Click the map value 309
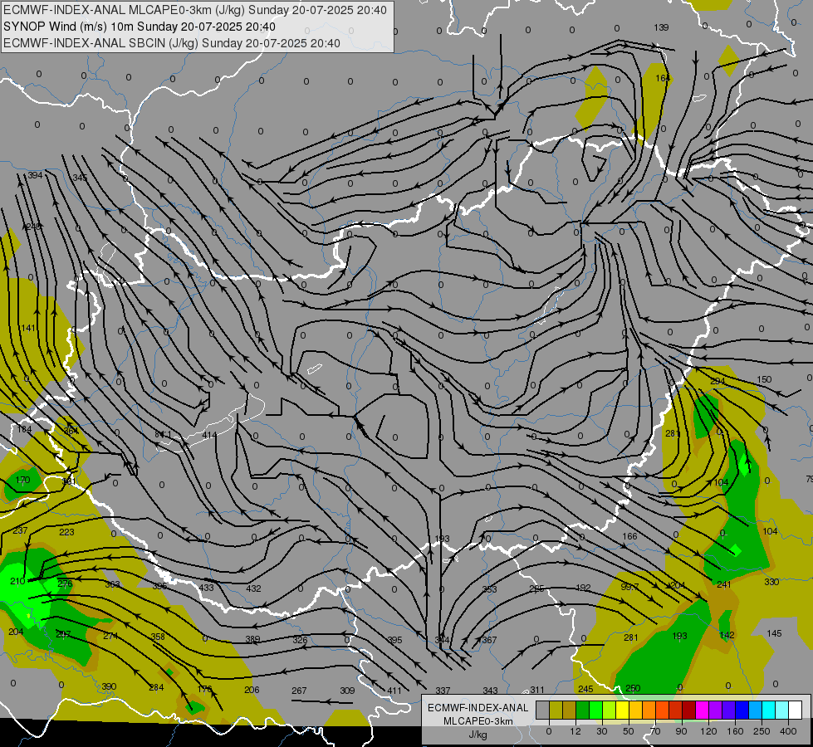The height and width of the screenshot is (747, 813). [x=347, y=691]
